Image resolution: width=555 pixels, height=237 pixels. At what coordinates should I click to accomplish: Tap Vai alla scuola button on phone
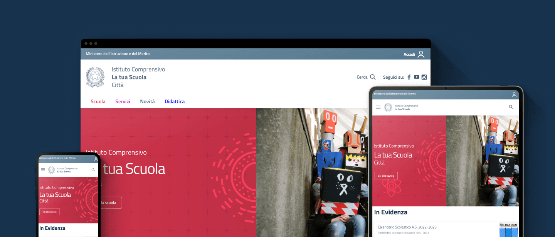click(50, 212)
